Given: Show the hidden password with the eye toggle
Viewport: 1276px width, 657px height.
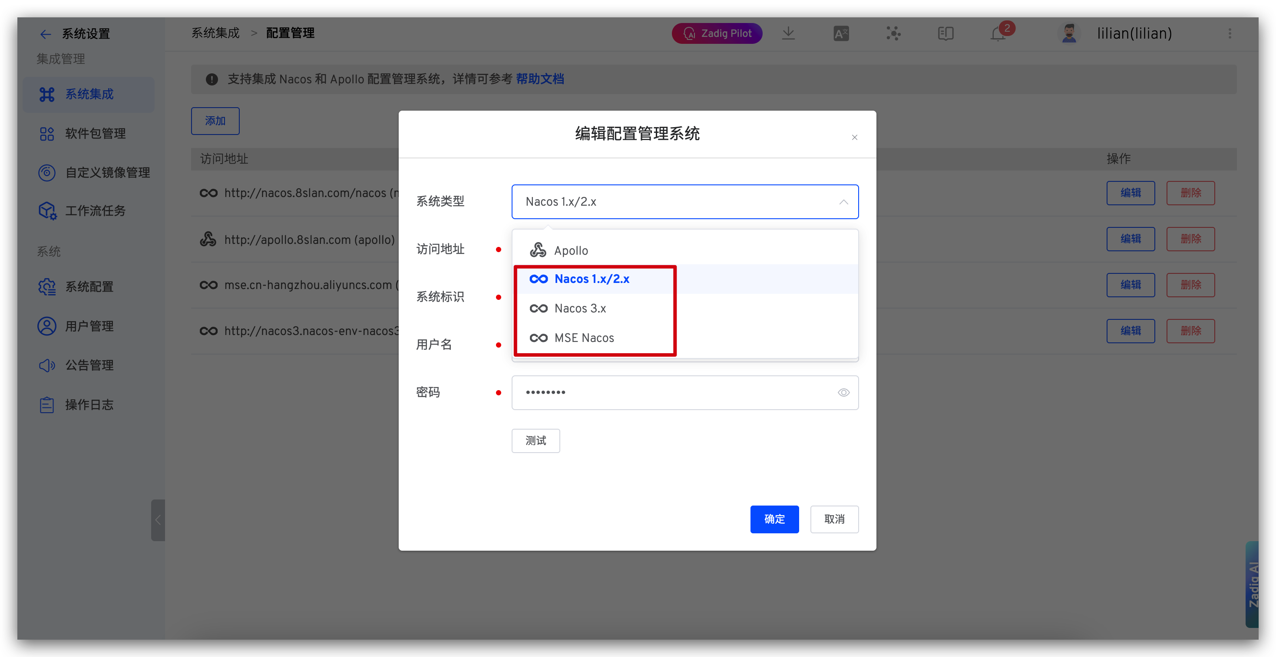Looking at the screenshot, I should pyautogui.click(x=843, y=392).
